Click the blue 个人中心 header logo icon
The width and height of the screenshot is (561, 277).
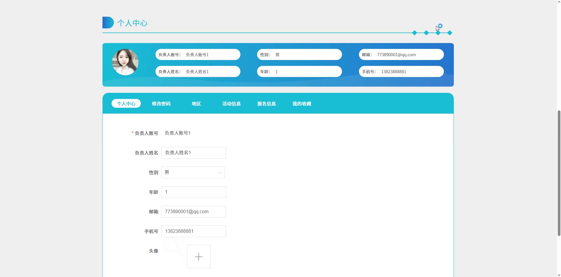click(108, 23)
